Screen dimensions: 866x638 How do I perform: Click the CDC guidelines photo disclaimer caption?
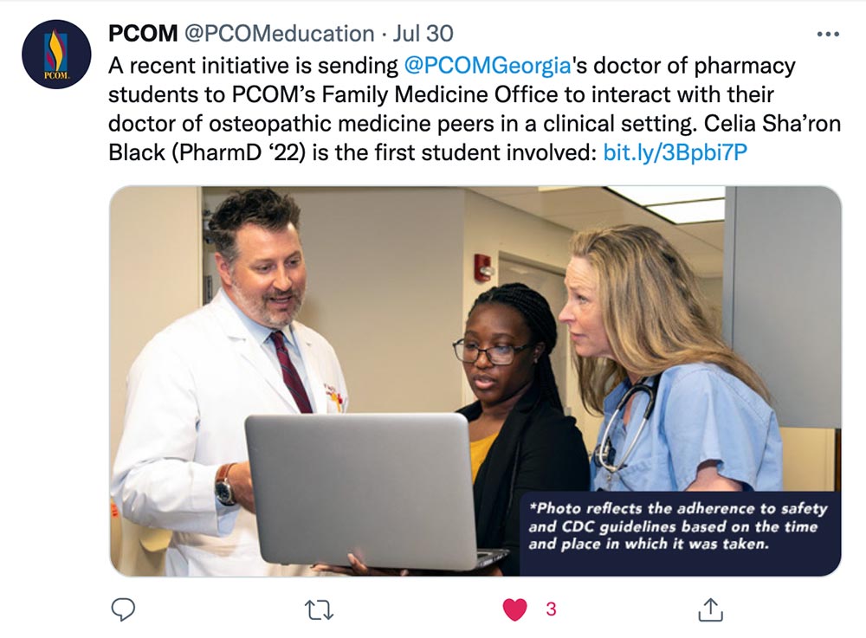[x=679, y=526]
